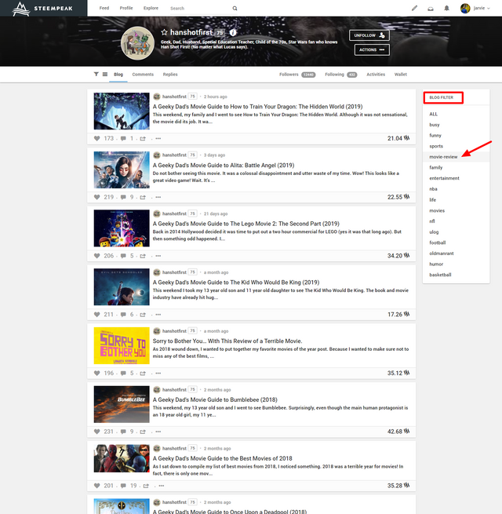The width and height of the screenshot is (502, 514).
Task: Open more options on Sorry to Bother You post
Action: (158, 373)
